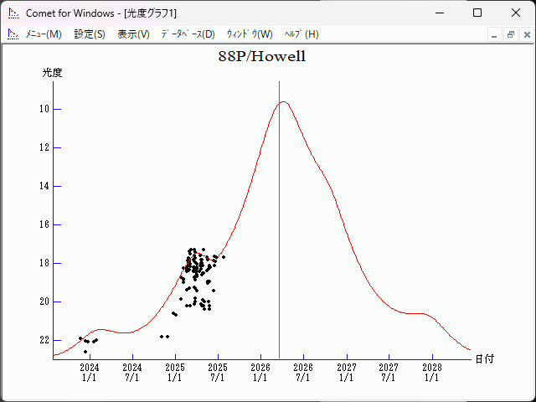The height and width of the screenshot is (402, 536).
Task: Close the inner 光度グラフ1 document window
Action: pyautogui.click(x=525, y=34)
